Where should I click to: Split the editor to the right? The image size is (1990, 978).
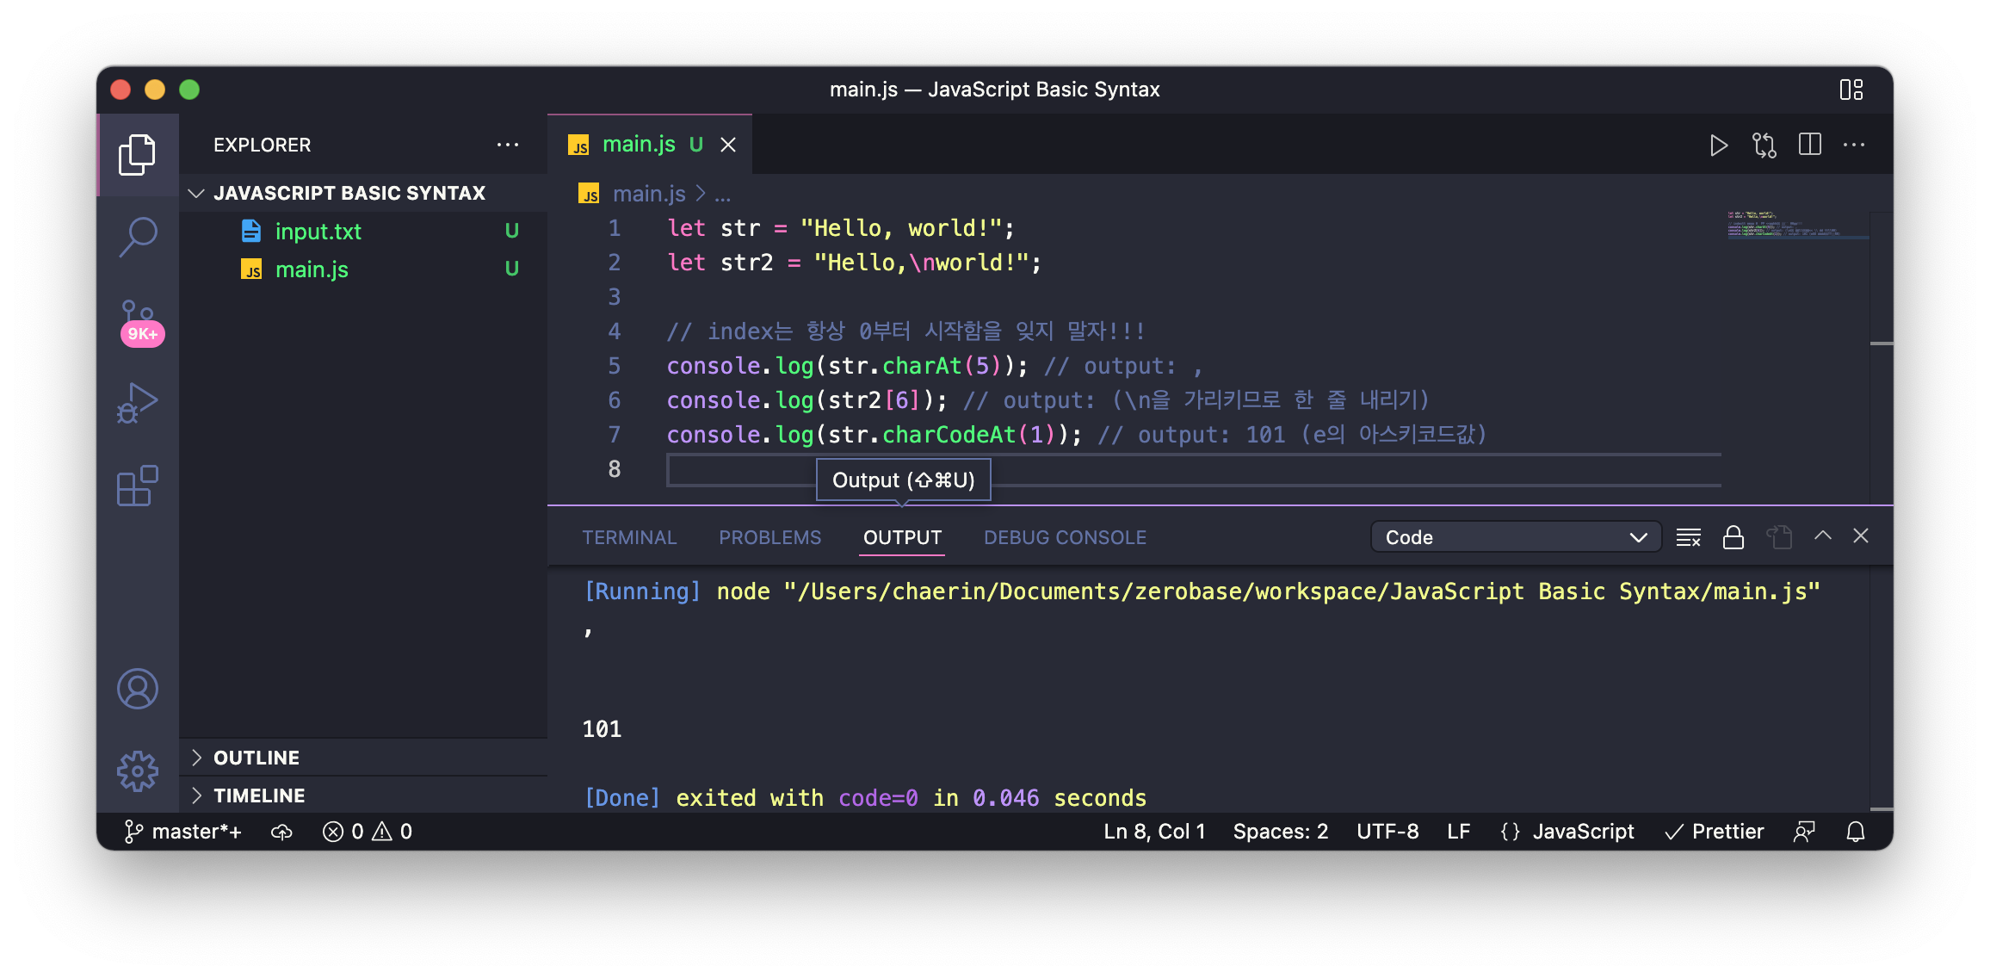[1809, 145]
